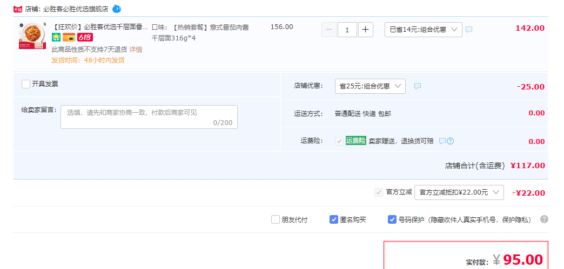This screenshot has width=564, height=269.
Task: Click the green 运费险 tag
Action: 355,141
